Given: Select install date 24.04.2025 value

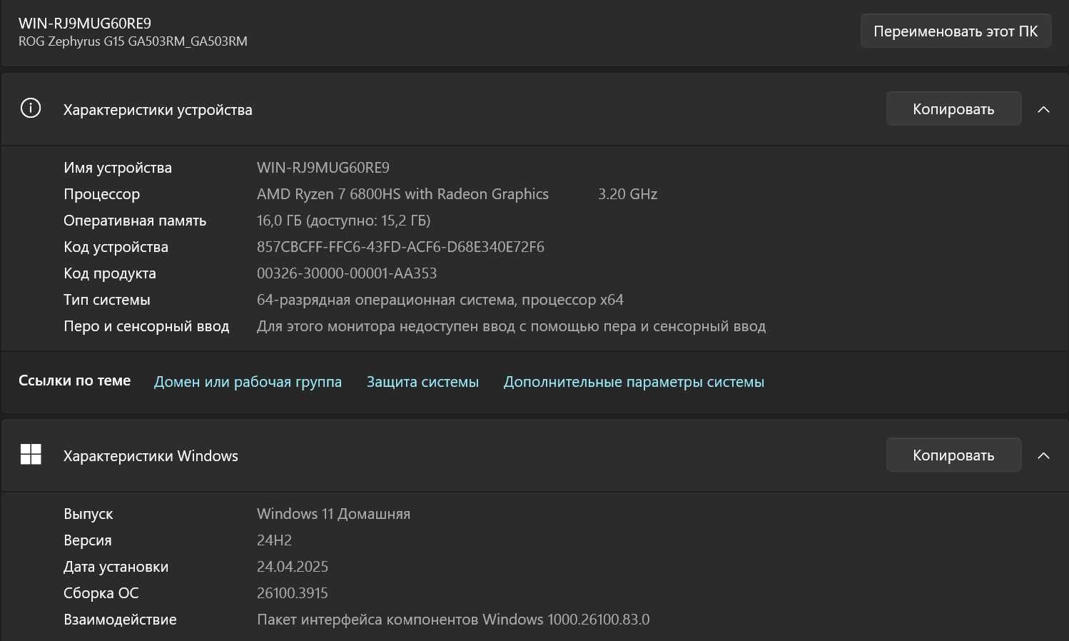Looking at the screenshot, I should pos(293,567).
